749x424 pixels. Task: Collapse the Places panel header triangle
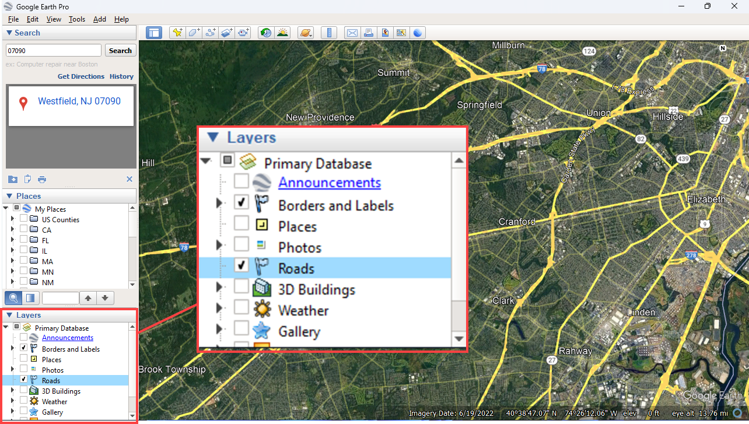(9, 196)
